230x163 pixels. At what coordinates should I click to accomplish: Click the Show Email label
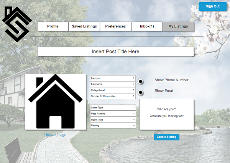[x=164, y=91]
